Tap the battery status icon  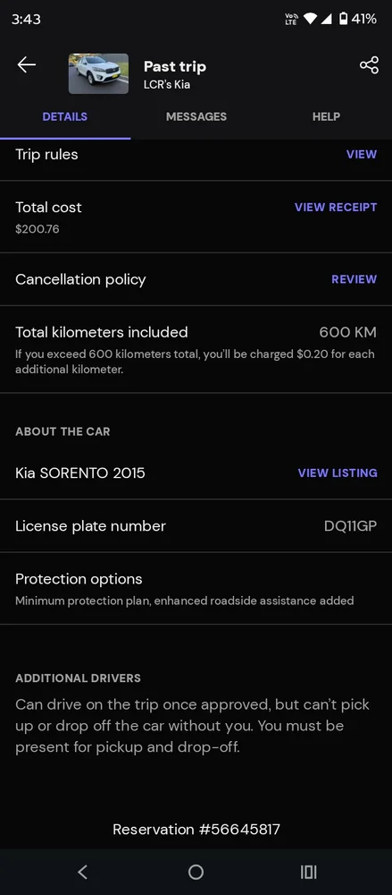coord(343,19)
